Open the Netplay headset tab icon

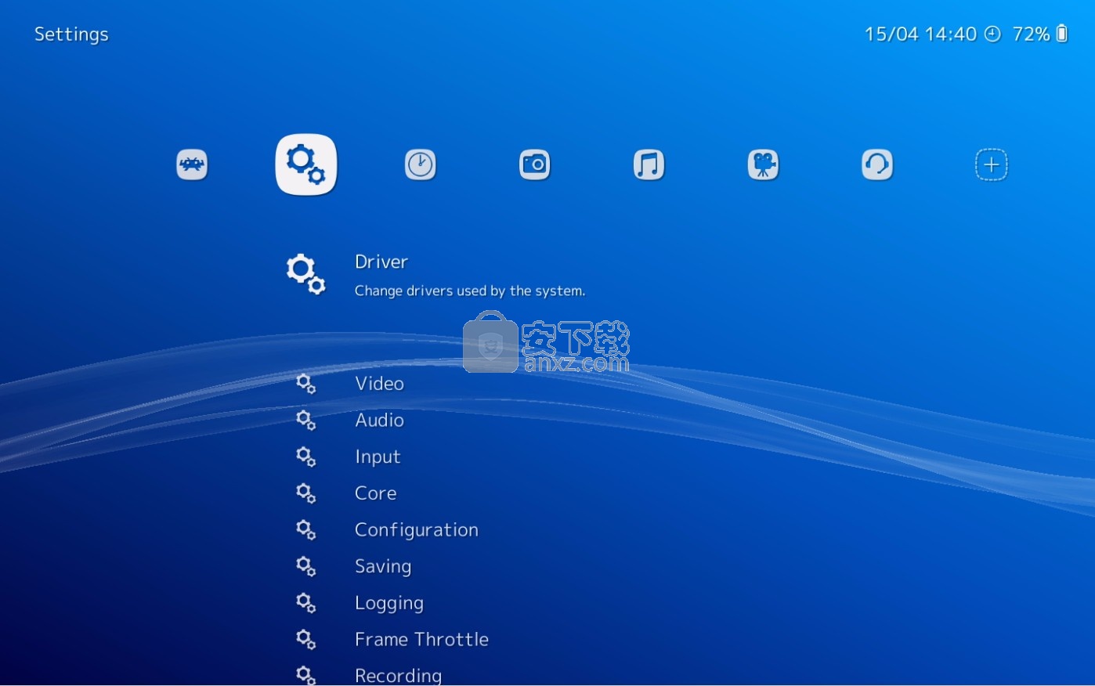pos(877,164)
